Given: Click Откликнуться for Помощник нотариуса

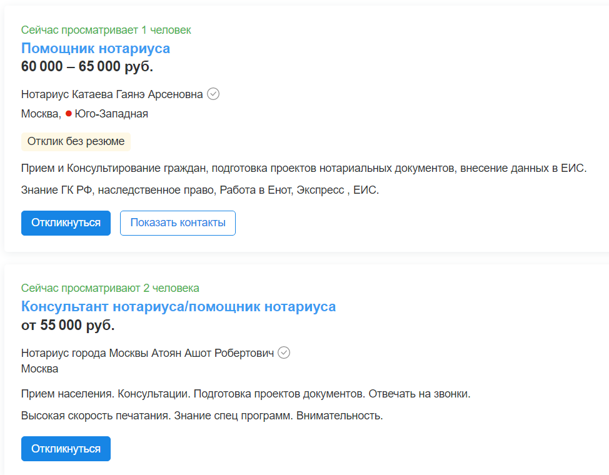Looking at the screenshot, I should pos(66,223).
